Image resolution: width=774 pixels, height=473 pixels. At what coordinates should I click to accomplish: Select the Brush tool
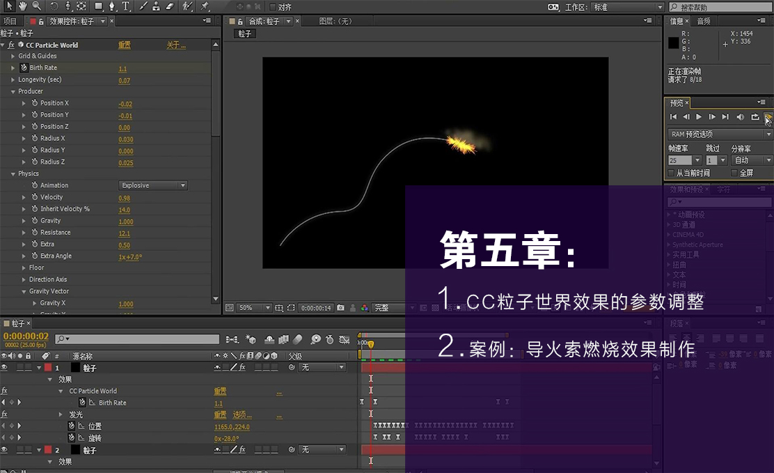[143, 6]
